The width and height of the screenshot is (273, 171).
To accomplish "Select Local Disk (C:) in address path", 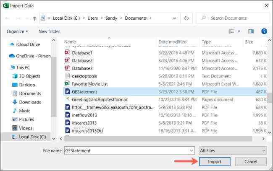I will coord(66,18).
